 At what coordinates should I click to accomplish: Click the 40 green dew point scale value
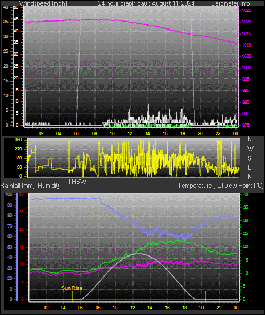point(246,194)
